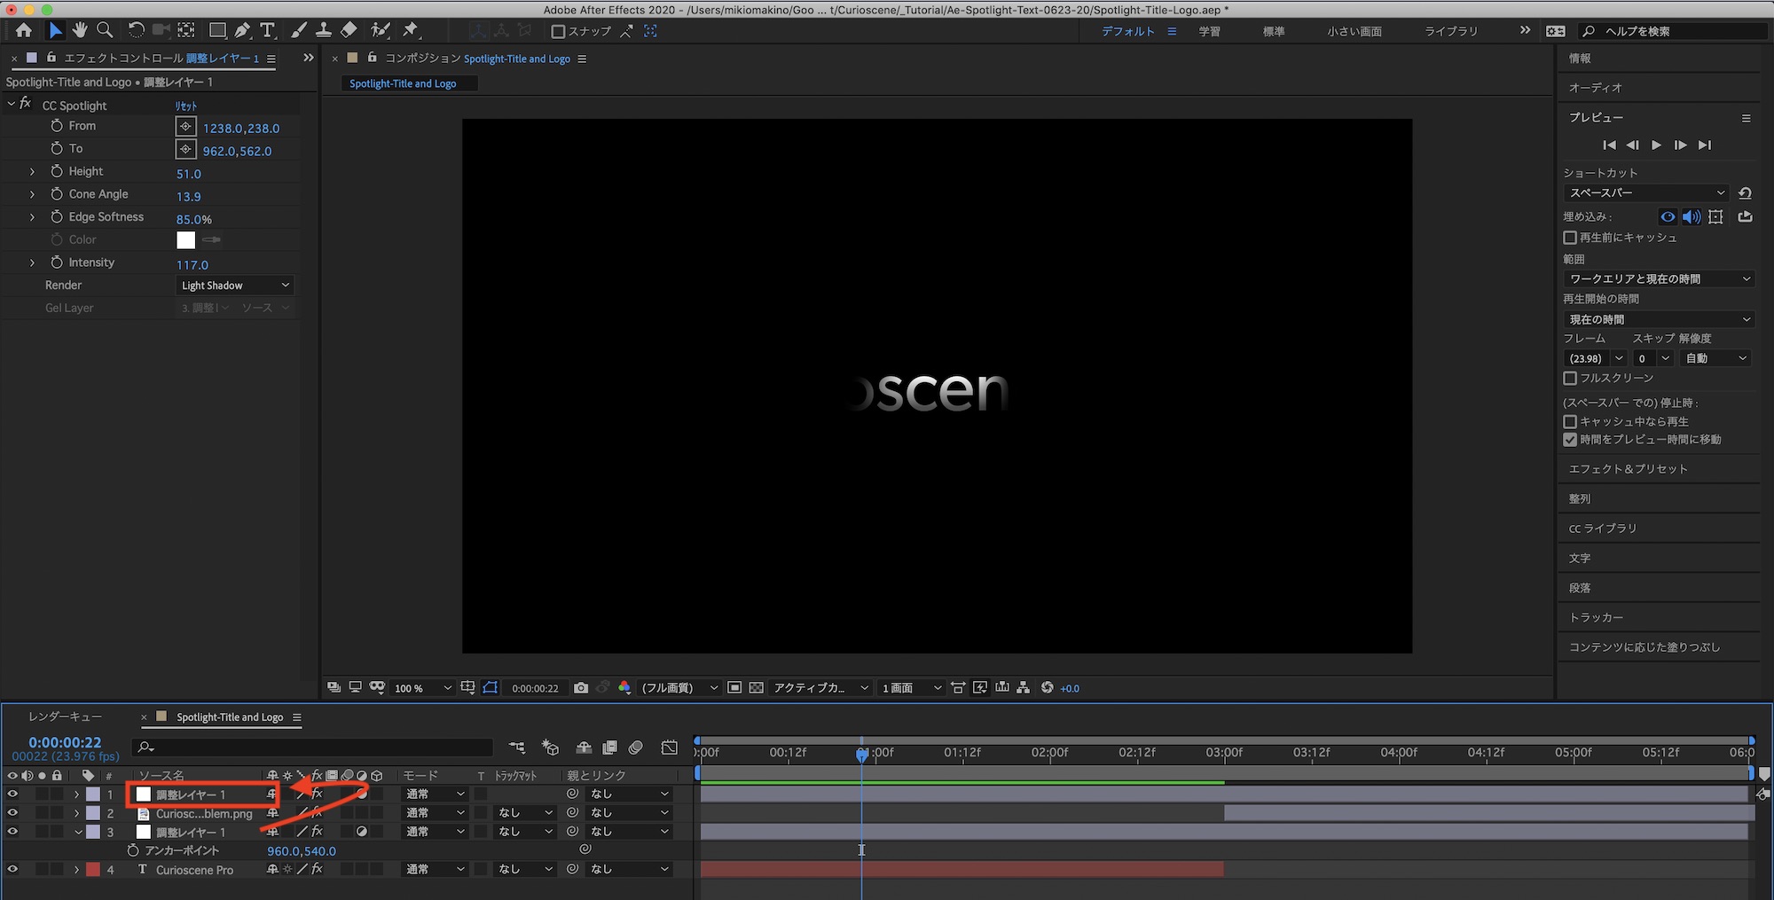Toggle the 再生前にキャッシュ checkbox
Viewport: 1774px width, 900px height.
coord(1570,238)
